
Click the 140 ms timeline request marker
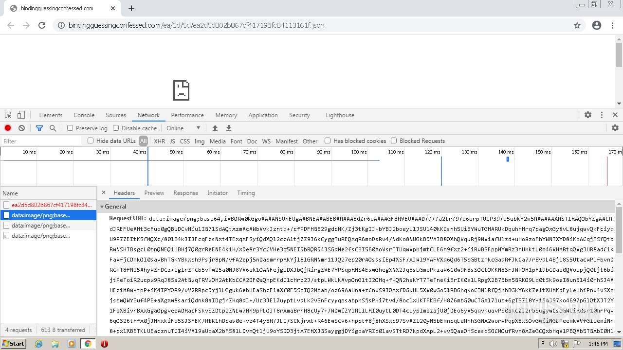508,159
